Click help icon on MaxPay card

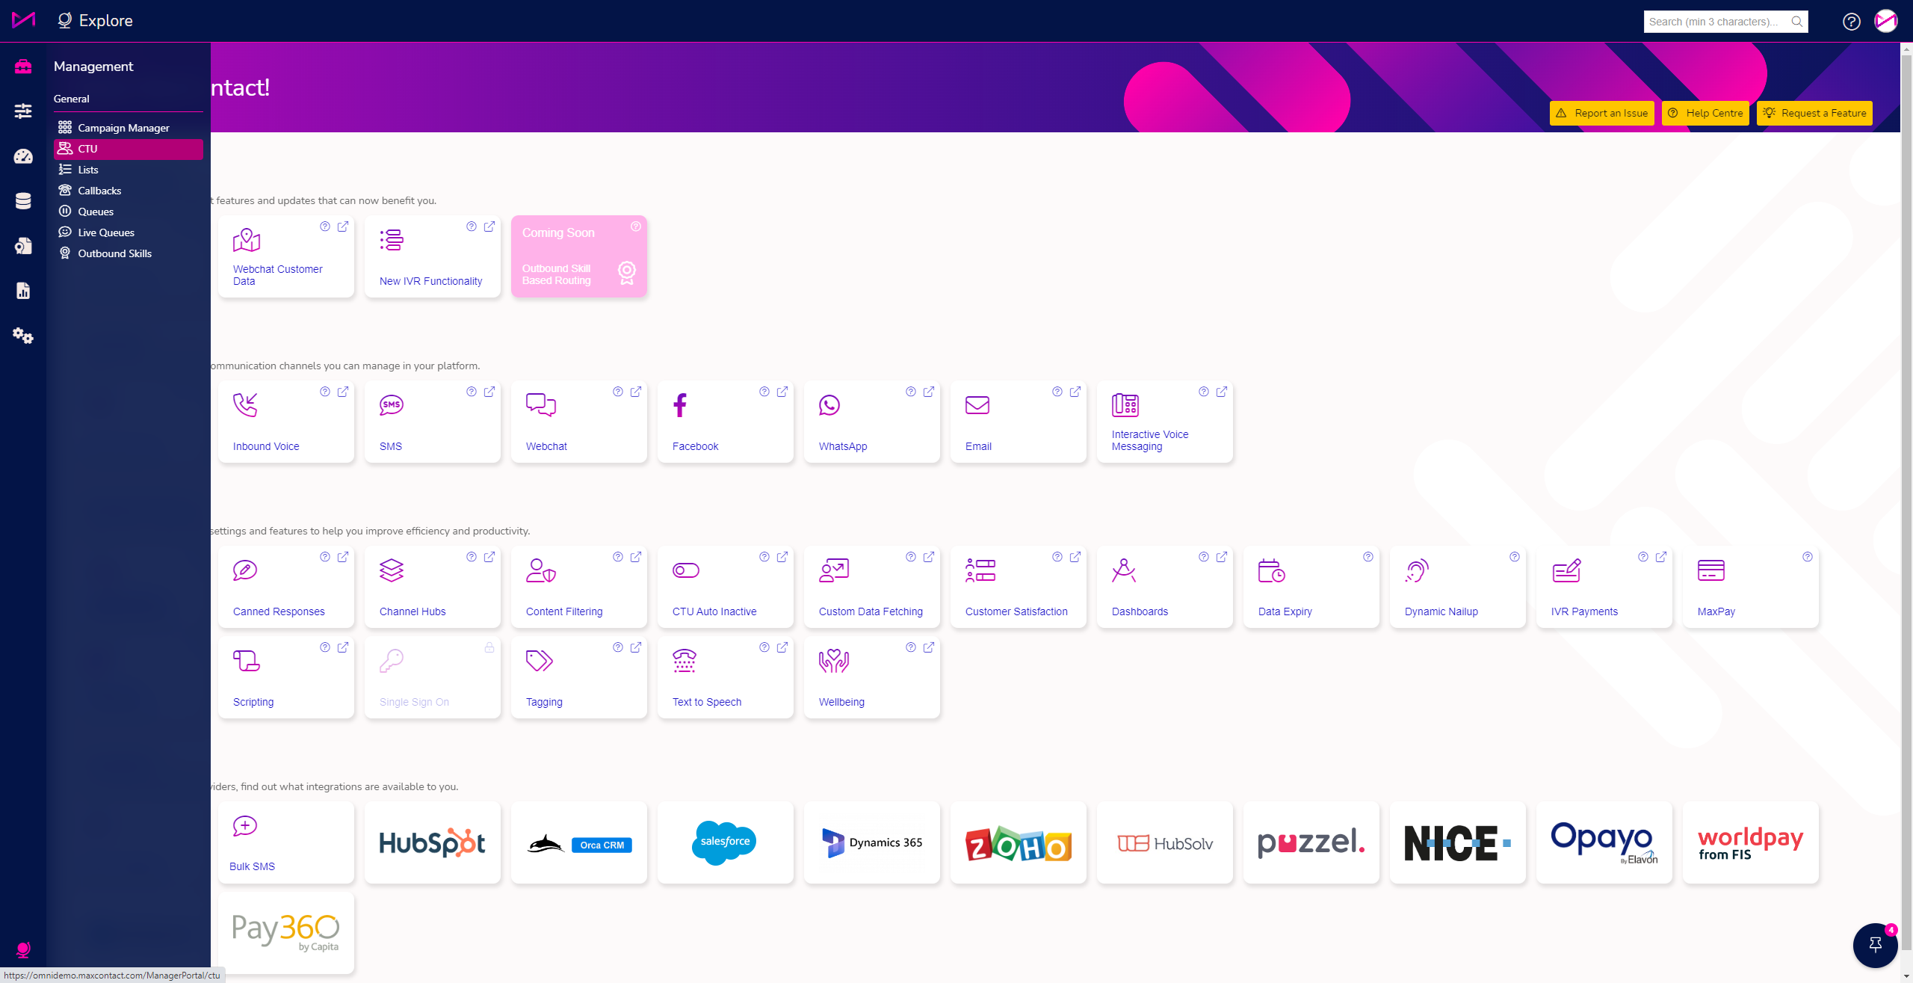1807,557
